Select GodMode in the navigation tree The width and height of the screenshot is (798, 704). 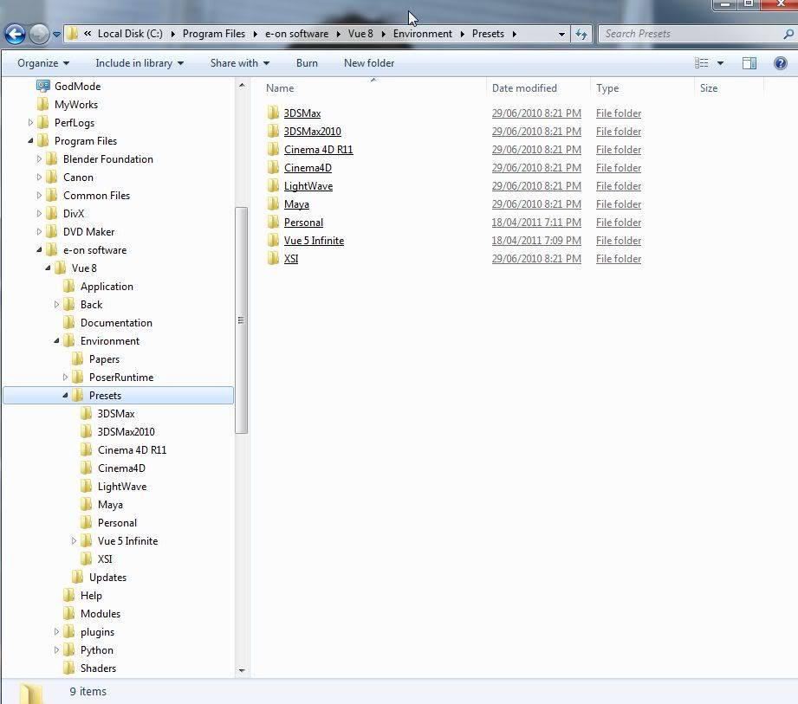click(77, 87)
